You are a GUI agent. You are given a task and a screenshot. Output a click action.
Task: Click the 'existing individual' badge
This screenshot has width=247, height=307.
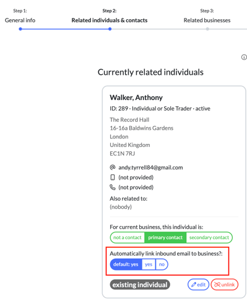click(140, 285)
